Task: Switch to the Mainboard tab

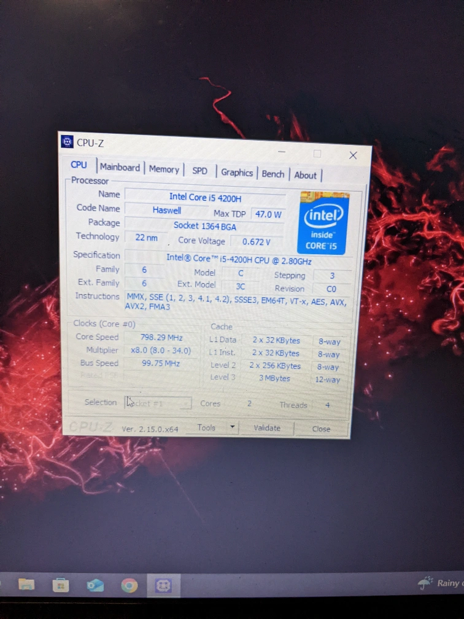Action: (120, 168)
